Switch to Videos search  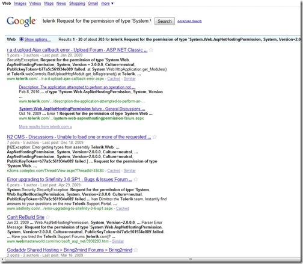click(x=35, y=4)
